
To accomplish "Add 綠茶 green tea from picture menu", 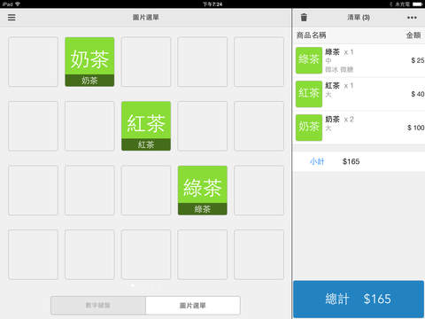I will coord(203,191).
